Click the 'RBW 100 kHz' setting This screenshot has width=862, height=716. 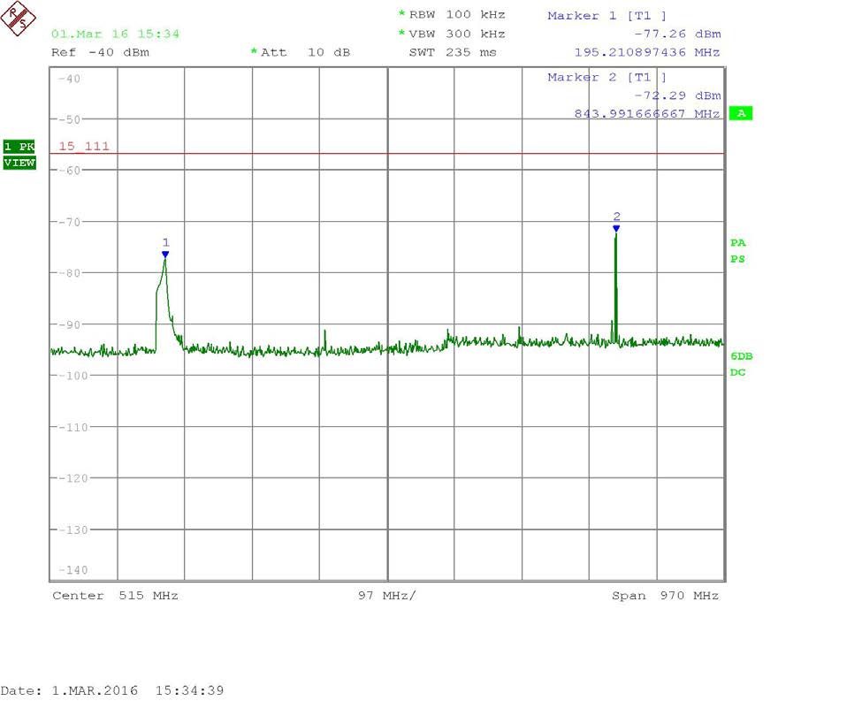[457, 15]
